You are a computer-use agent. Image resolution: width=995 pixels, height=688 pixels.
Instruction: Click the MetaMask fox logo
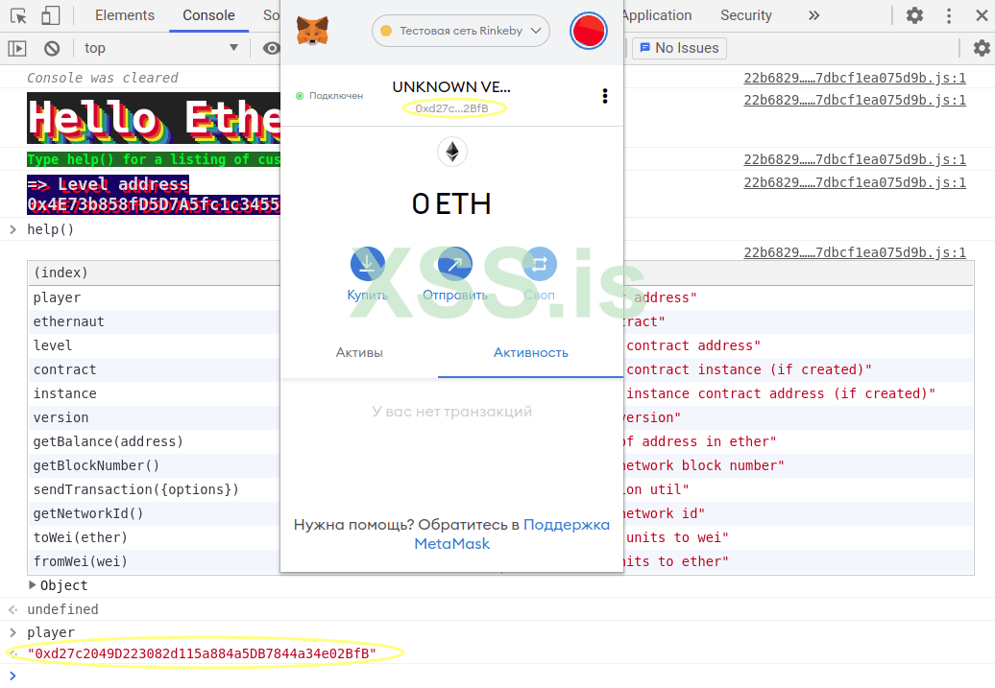click(312, 31)
